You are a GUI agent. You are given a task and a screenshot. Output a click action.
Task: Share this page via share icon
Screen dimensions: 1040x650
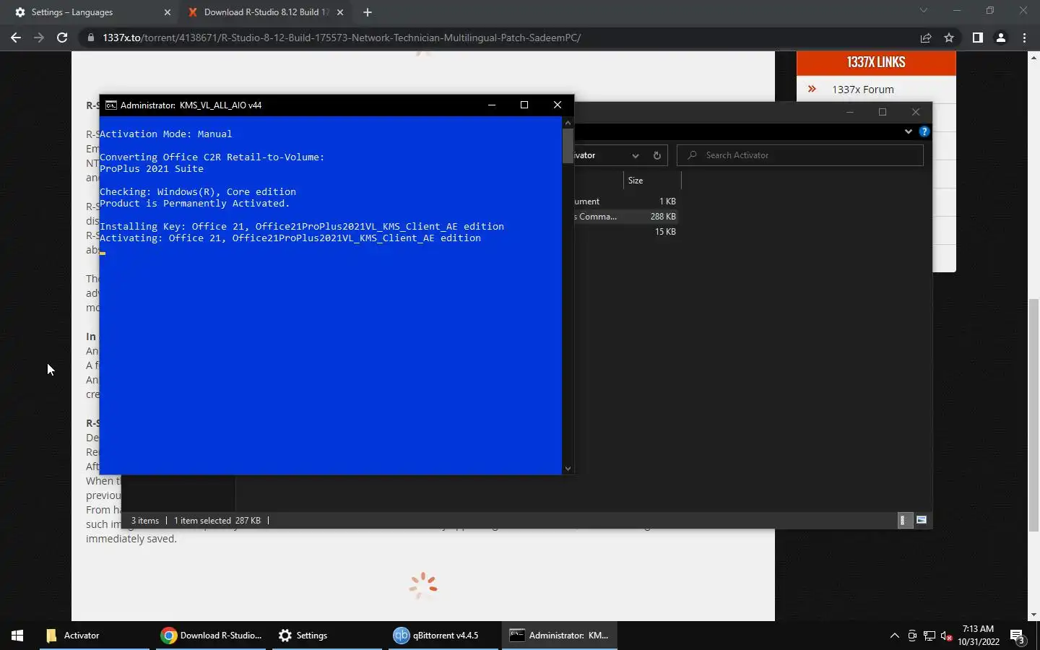tap(926, 38)
